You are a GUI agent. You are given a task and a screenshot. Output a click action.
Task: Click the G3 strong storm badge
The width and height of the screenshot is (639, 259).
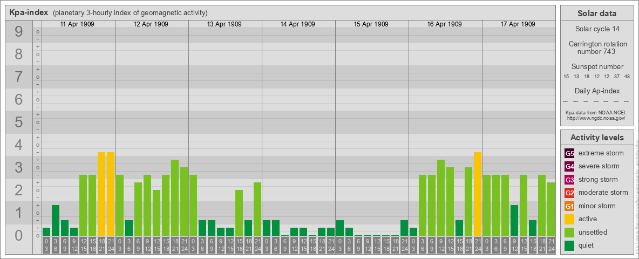click(x=569, y=180)
